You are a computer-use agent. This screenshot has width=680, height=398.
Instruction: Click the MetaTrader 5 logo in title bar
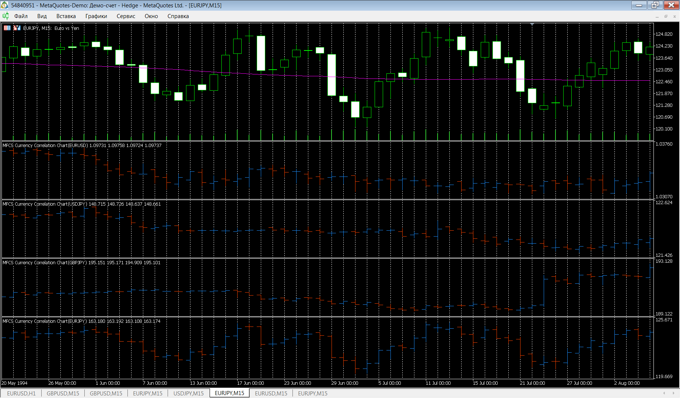pyautogui.click(x=5, y=5)
